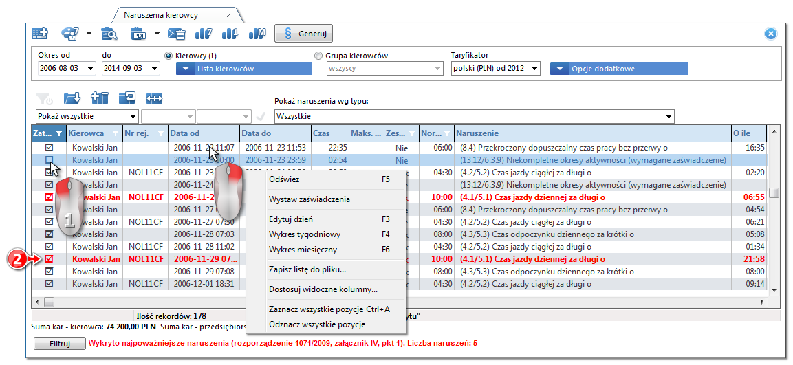Screen dimensions: 793x365
Task: Open the weekly chart icon marked 7
Action: [204, 34]
